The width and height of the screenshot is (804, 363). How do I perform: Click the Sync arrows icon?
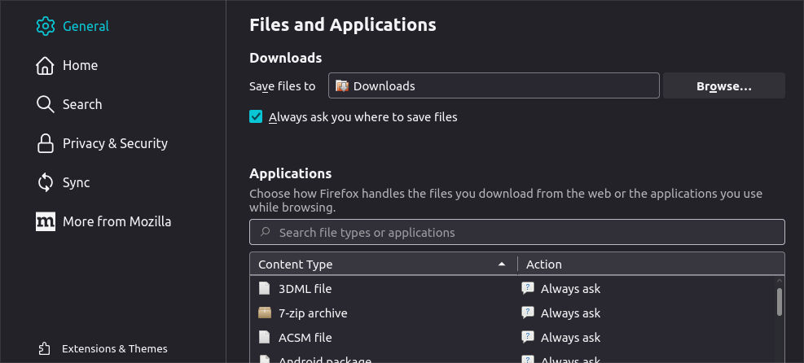click(x=46, y=182)
